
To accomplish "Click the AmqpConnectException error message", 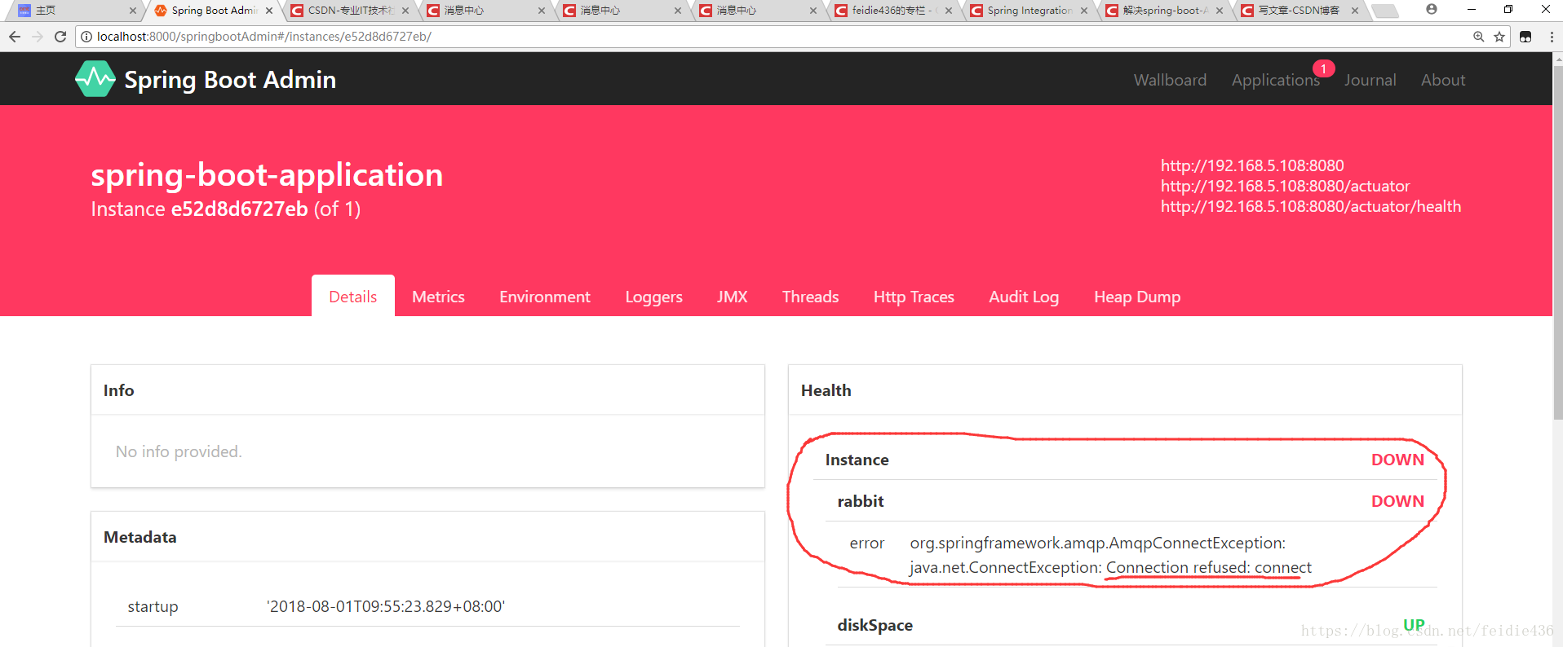I will coord(1110,555).
